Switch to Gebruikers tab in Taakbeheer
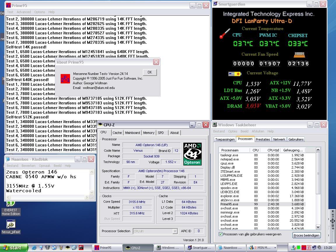 296,139
